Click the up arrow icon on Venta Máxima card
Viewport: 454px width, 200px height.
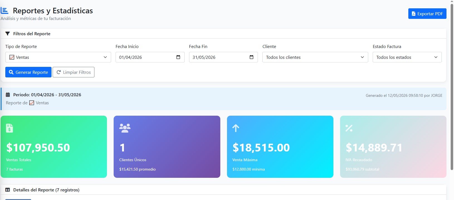pos(236,128)
